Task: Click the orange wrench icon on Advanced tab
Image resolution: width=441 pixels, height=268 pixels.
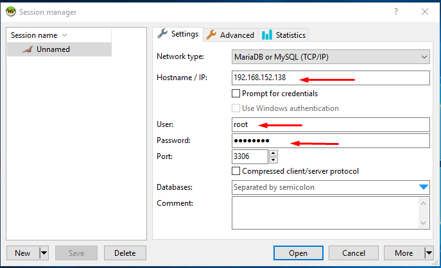Action: 211,35
